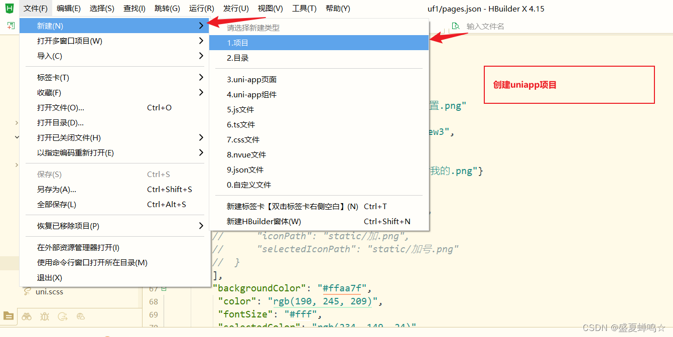Collapse the code fold at line 67
This screenshot has height=337, width=673.
click(164, 288)
